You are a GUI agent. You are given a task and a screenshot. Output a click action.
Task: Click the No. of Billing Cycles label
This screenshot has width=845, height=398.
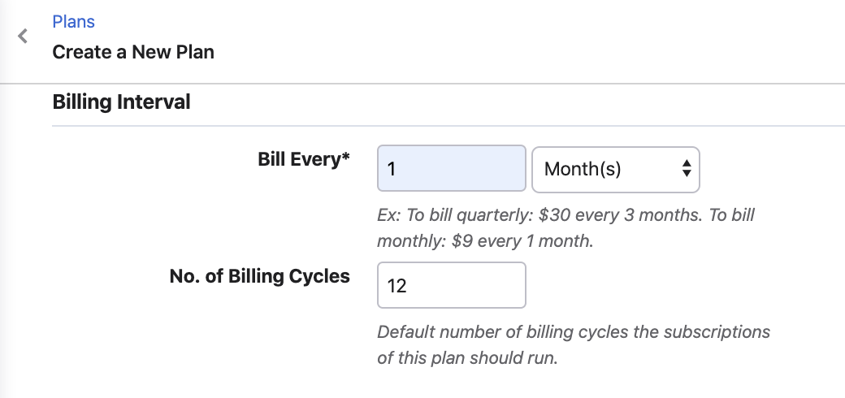pyautogui.click(x=259, y=276)
